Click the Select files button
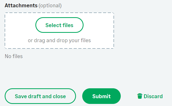 click(59, 25)
